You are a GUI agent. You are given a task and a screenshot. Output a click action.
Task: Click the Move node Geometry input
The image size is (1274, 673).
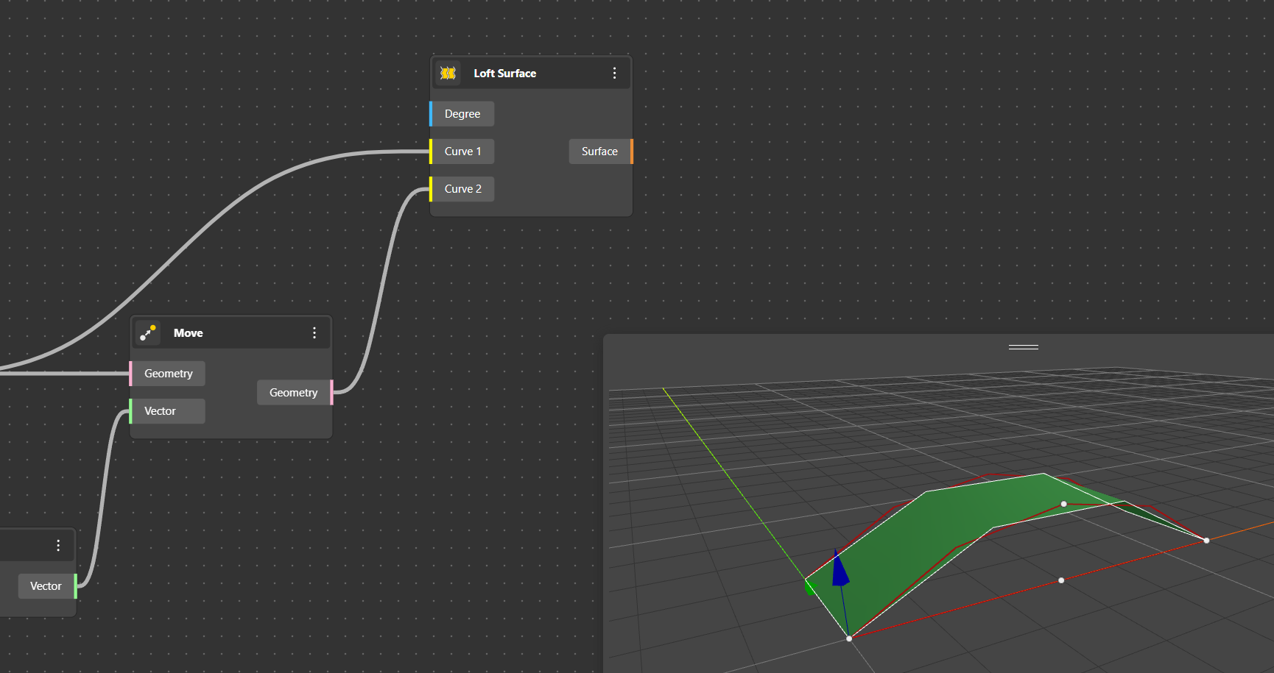point(167,374)
